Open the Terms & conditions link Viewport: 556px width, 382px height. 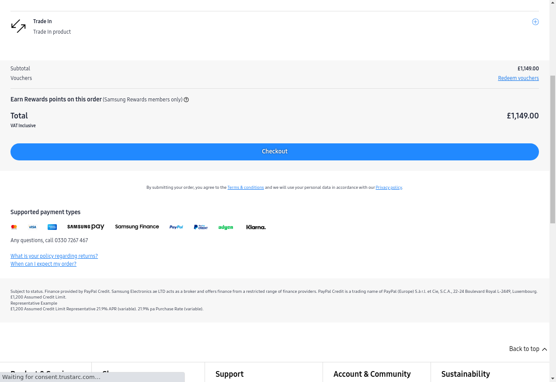coord(245,188)
